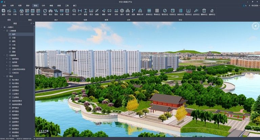
Task: Select the 清除标注 eraser icon
Action: point(212,12)
